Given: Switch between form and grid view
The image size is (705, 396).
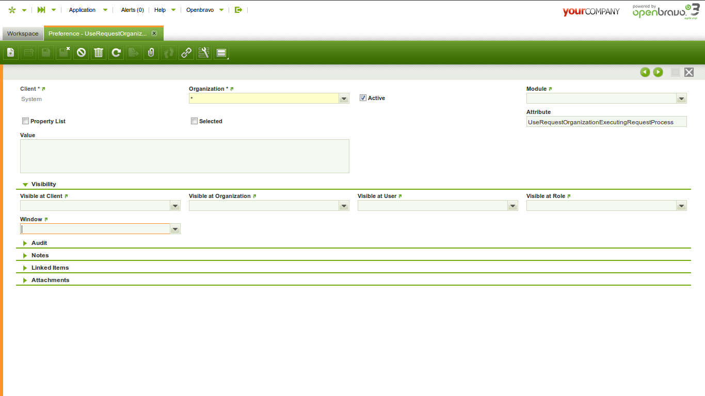Looking at the screenshot, I should (x=221, y=53).
